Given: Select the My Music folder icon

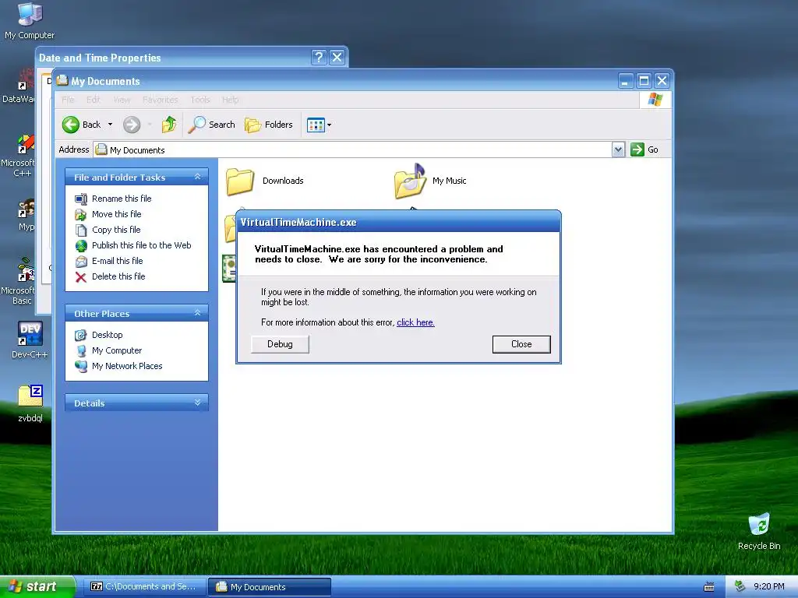Looking at the screenshot, I should pos(410,181).
